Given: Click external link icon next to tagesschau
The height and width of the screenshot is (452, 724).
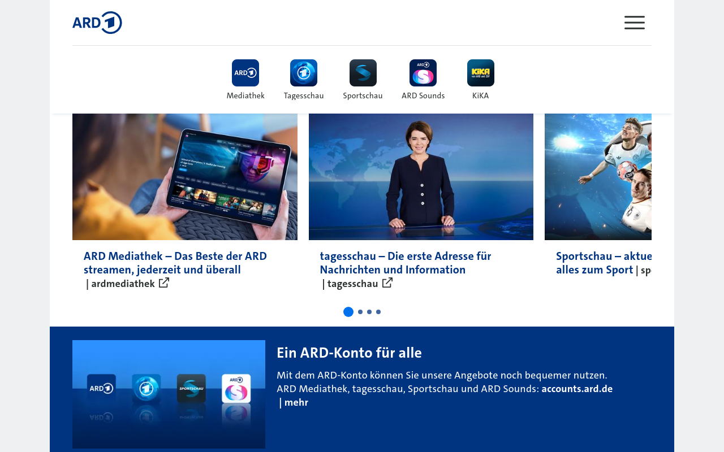Looking at the screenshot, I should (387, 283).
